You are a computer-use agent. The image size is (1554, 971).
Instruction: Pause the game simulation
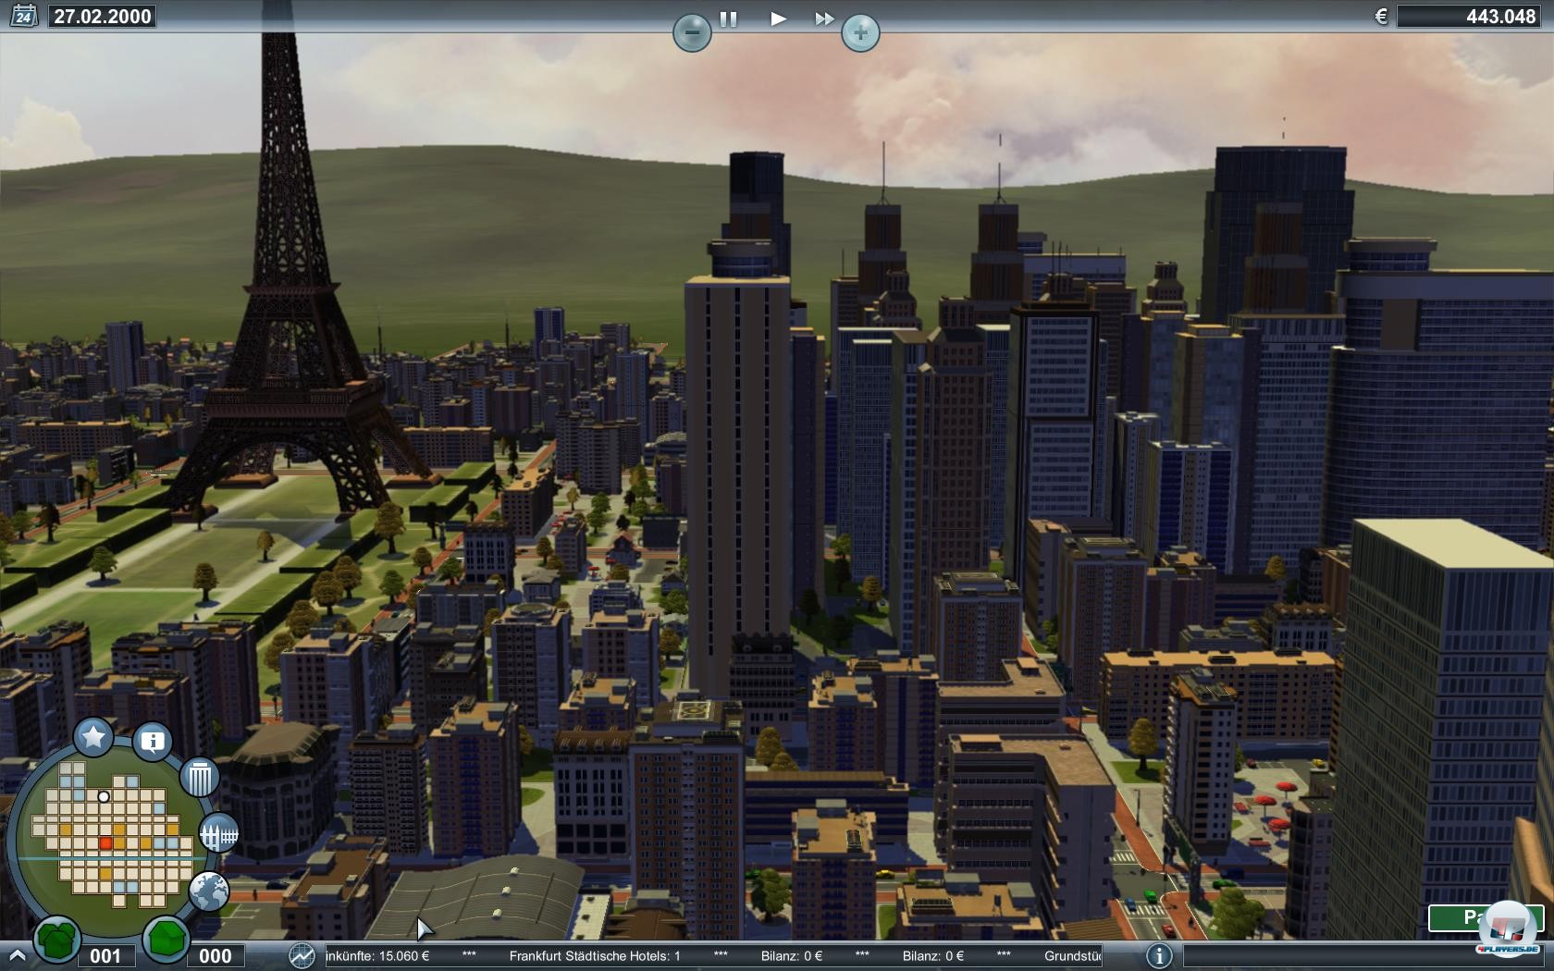coord(729,18)
